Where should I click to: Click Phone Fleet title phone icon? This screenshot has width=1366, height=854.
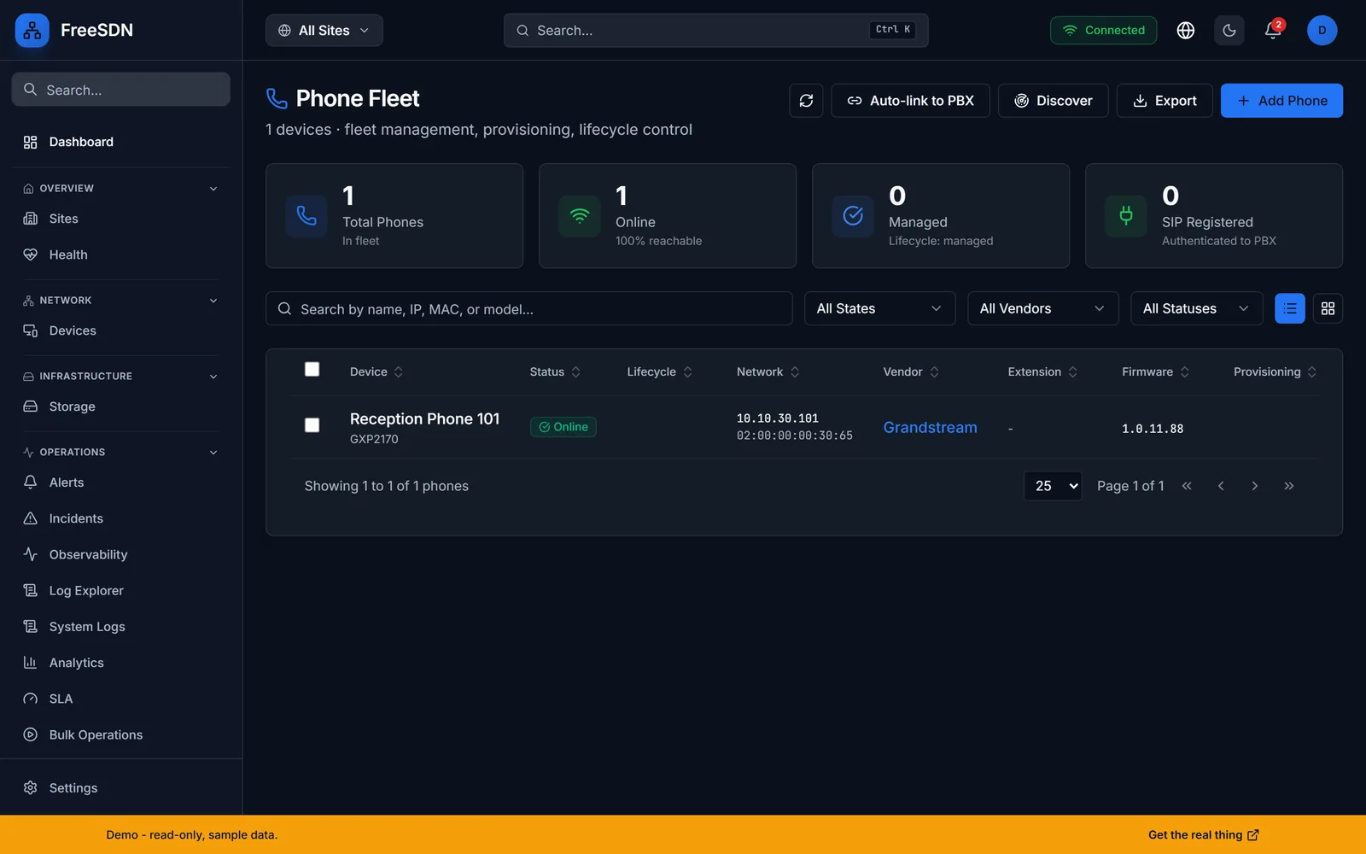(277, 99)
